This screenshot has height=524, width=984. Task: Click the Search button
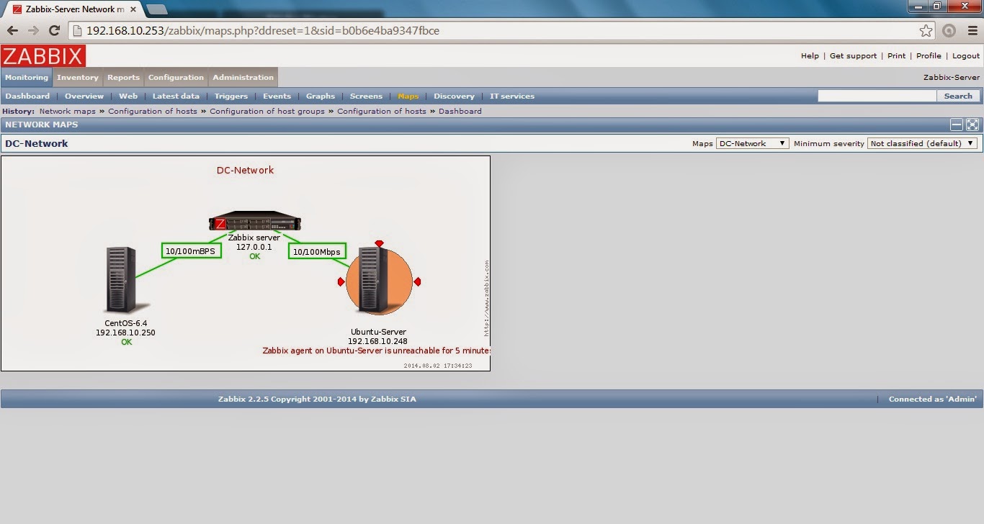[958, 96]
